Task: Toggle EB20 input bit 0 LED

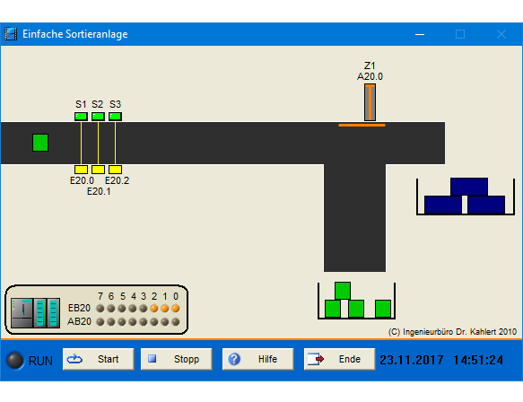Action: pos(176,309)
